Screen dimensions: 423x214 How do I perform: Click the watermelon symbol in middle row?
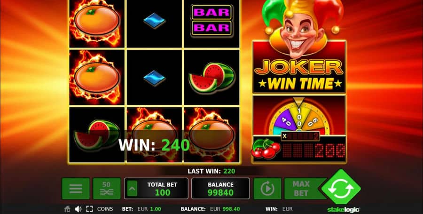click(x=211, y=78)
